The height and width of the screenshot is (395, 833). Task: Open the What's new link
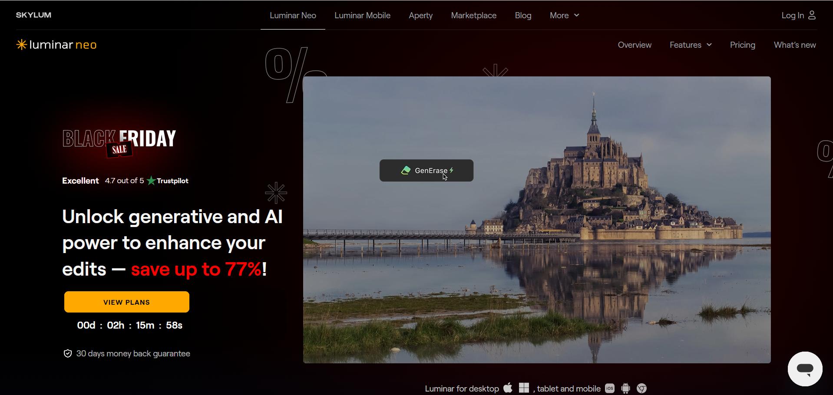[795, 45]
